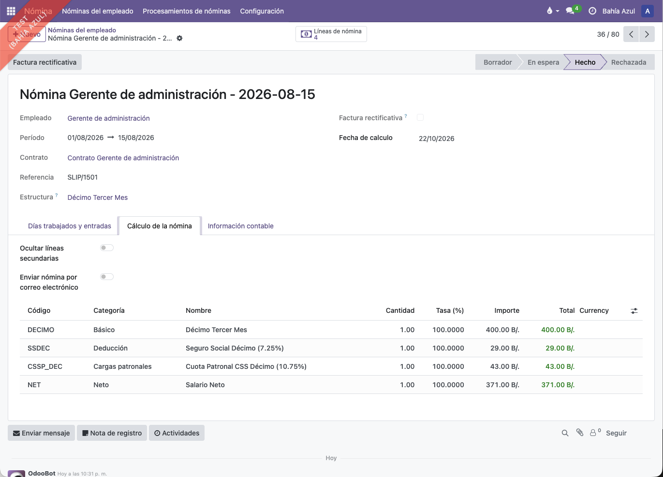The height and width of the screenshot is (477, 663).
Task: Open the debug droplet dropdown
Action: [552, 11]
